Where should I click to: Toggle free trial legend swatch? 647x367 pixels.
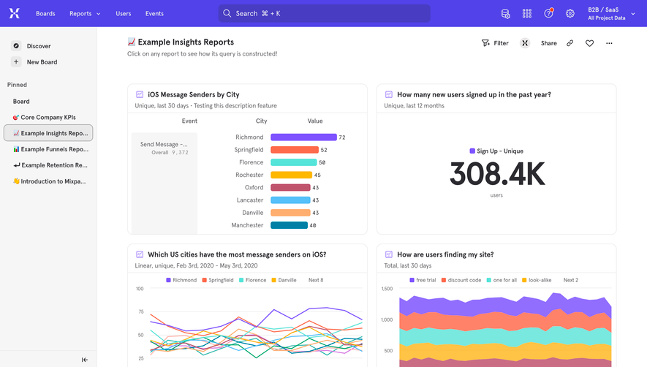412,280
